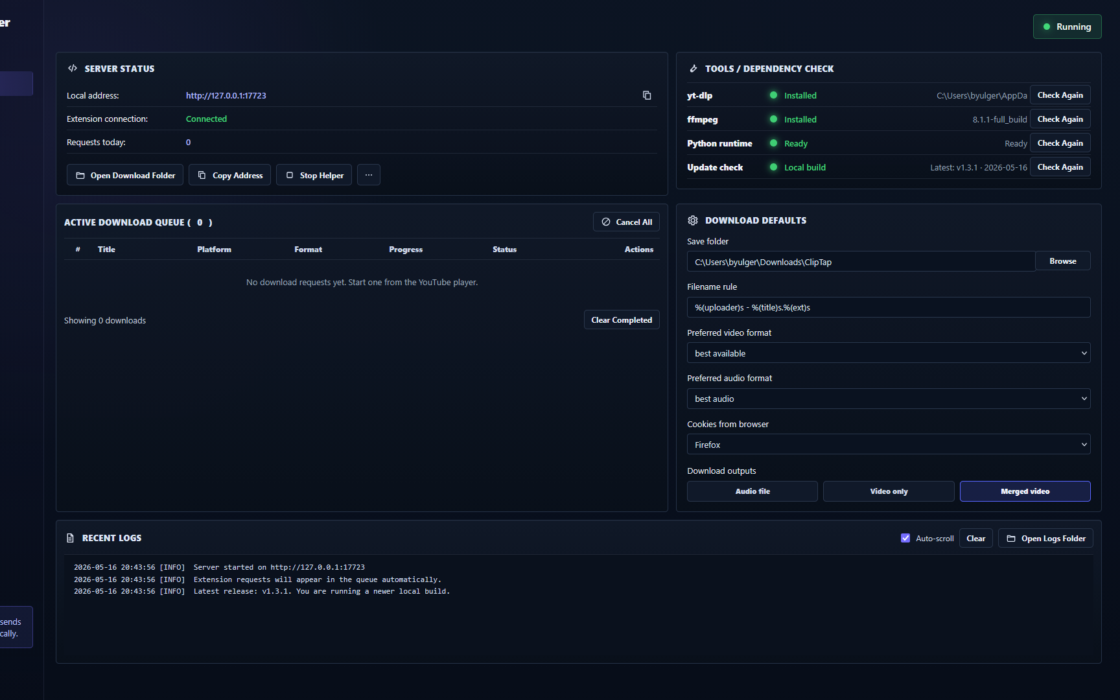Toggle the Auto-scroll checkbox

[x=905, y=538]
